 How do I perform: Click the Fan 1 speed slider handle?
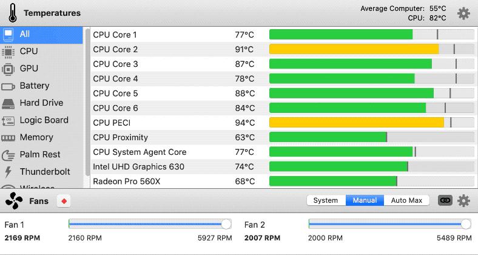226,224
